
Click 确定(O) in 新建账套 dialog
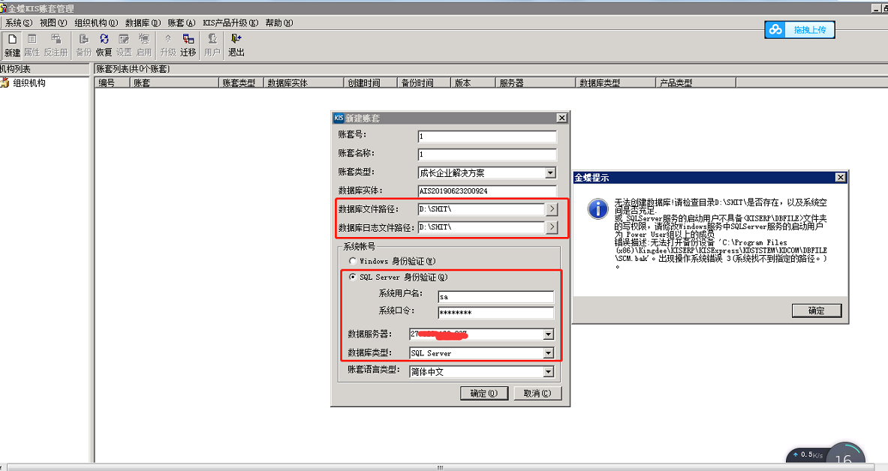pos(483,393)
